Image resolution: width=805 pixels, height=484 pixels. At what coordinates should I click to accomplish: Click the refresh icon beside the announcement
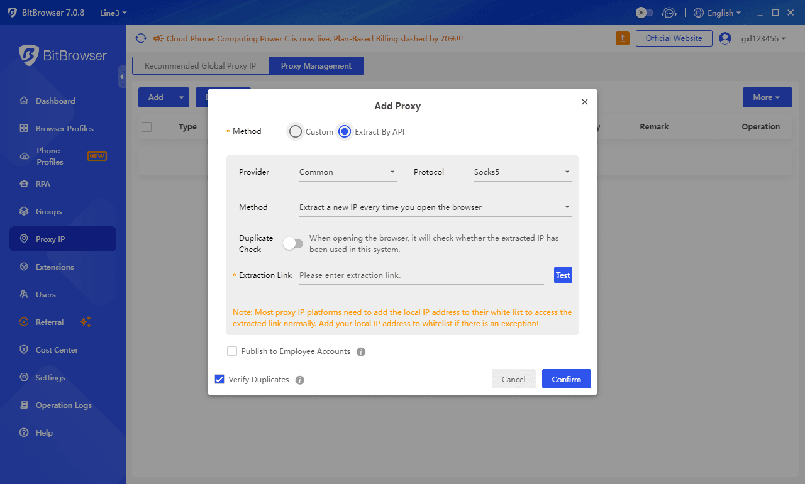tap(141, 38)
